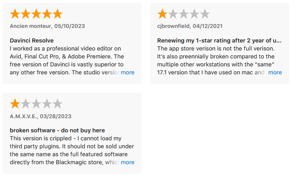This screenshot has height=177, width=297.
Task: Click the review text about third party plugins
Action: pyautogui.click(x=66, y=146)
